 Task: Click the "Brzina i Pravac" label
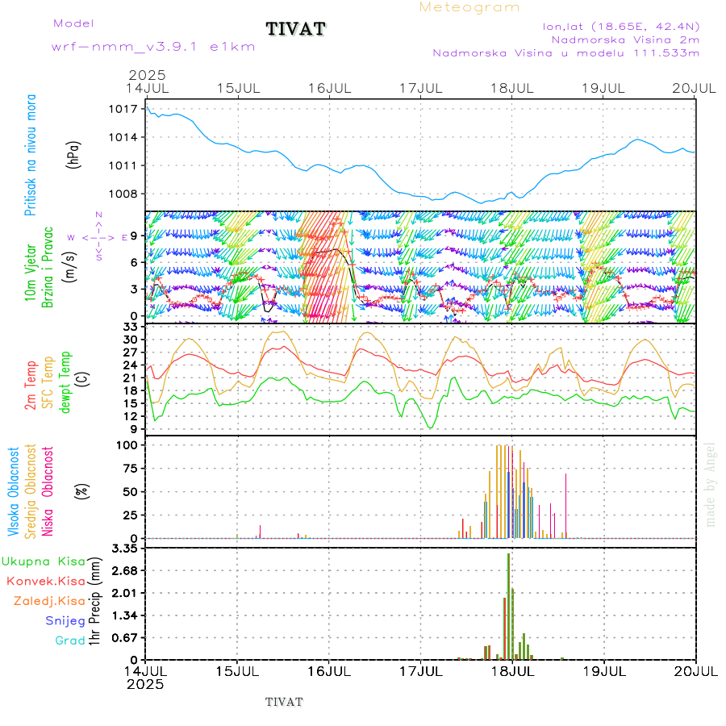tap(48, 268)
